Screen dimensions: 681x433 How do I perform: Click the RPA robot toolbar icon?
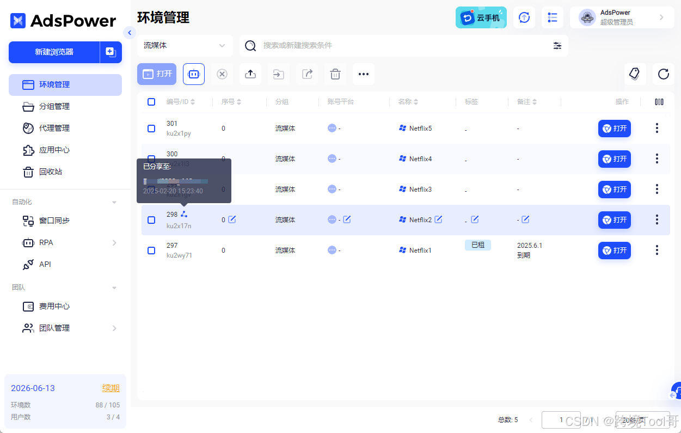(194, 74)
